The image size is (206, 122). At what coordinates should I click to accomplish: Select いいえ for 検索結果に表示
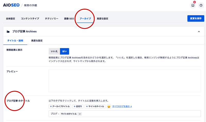pos(54,51)
